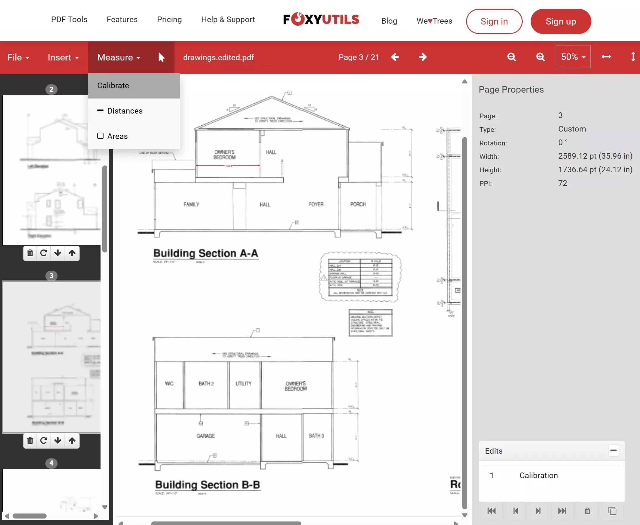Screen dimensions: 640x525
Task: Delete the Calibration edit via trash icon
Action: point(588,511)
